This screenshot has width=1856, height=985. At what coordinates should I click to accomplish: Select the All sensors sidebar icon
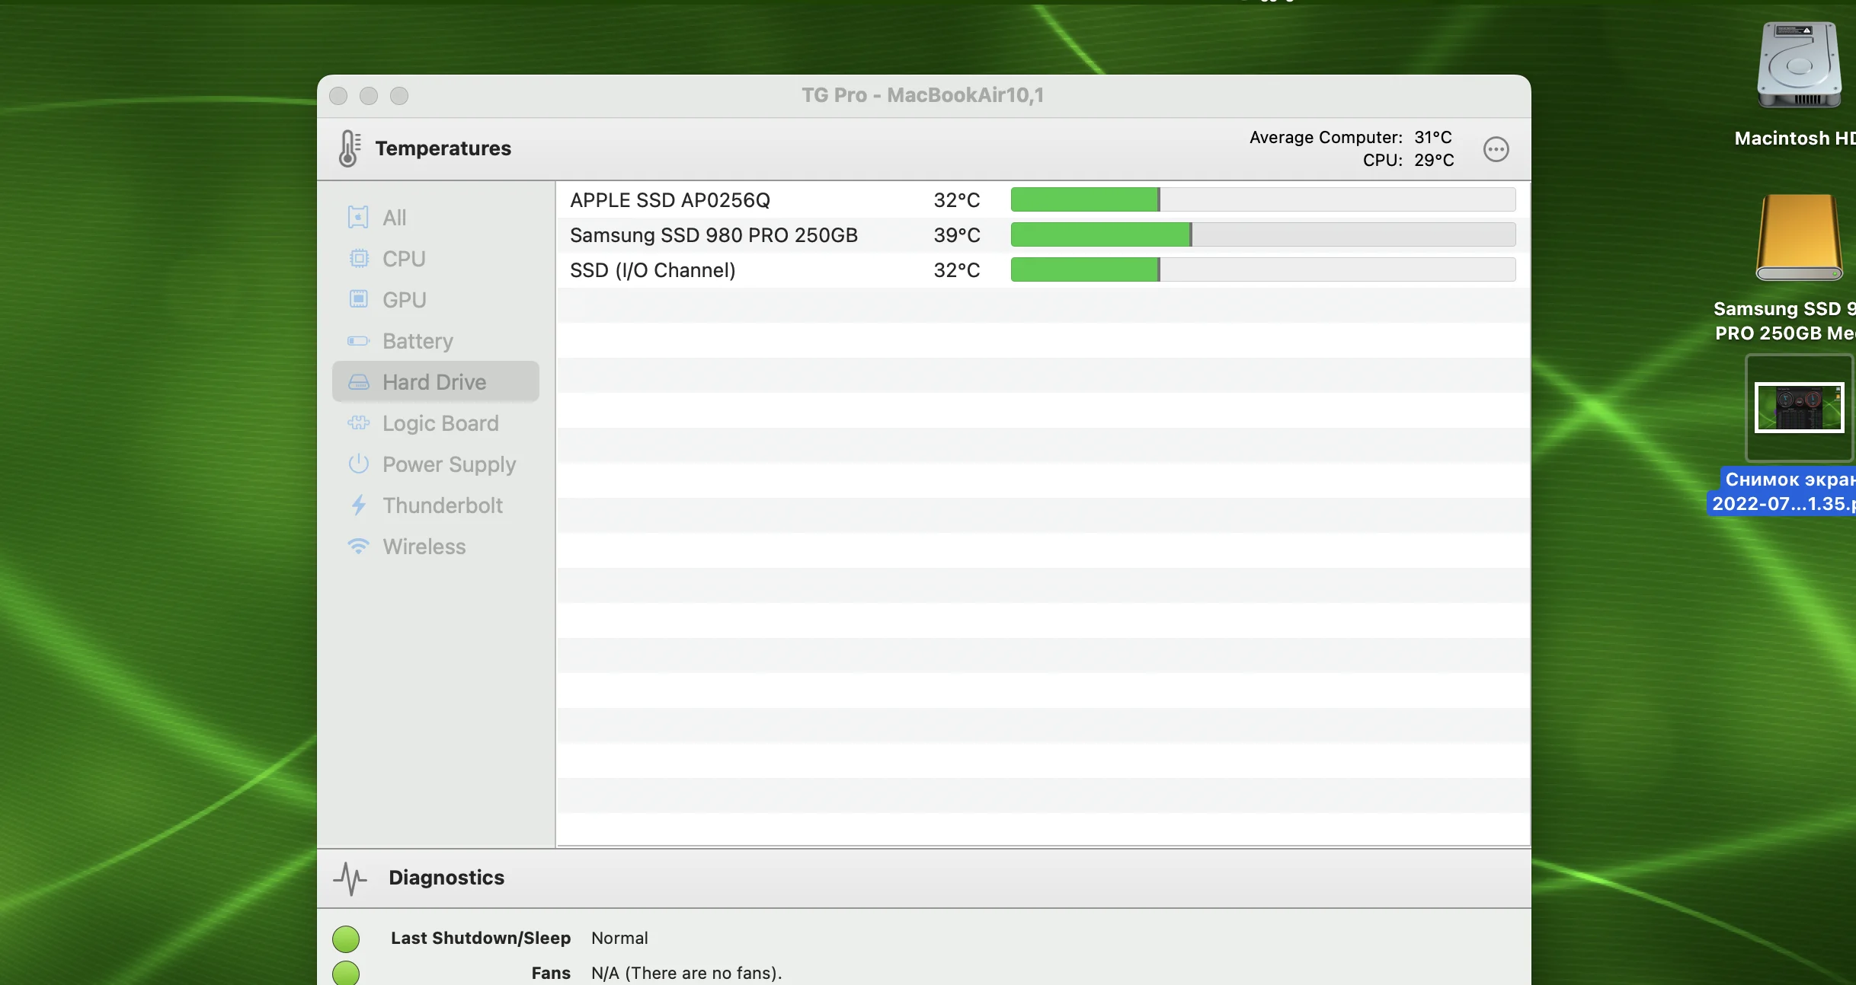(358, 218)
